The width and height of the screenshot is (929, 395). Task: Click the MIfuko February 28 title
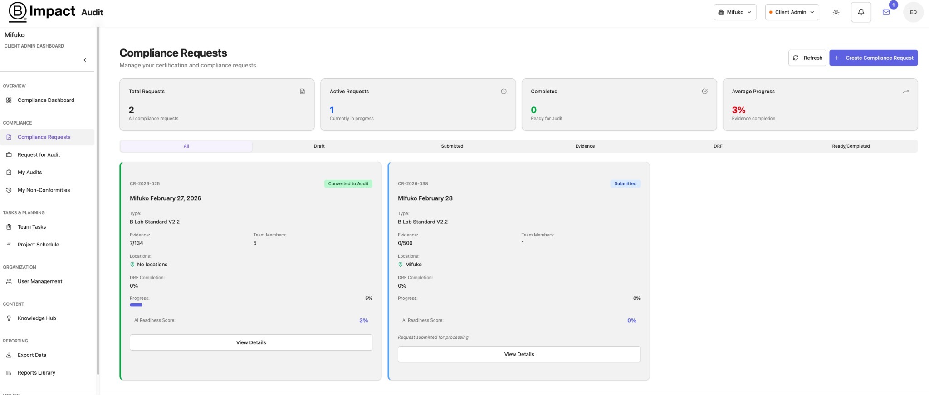425,198
